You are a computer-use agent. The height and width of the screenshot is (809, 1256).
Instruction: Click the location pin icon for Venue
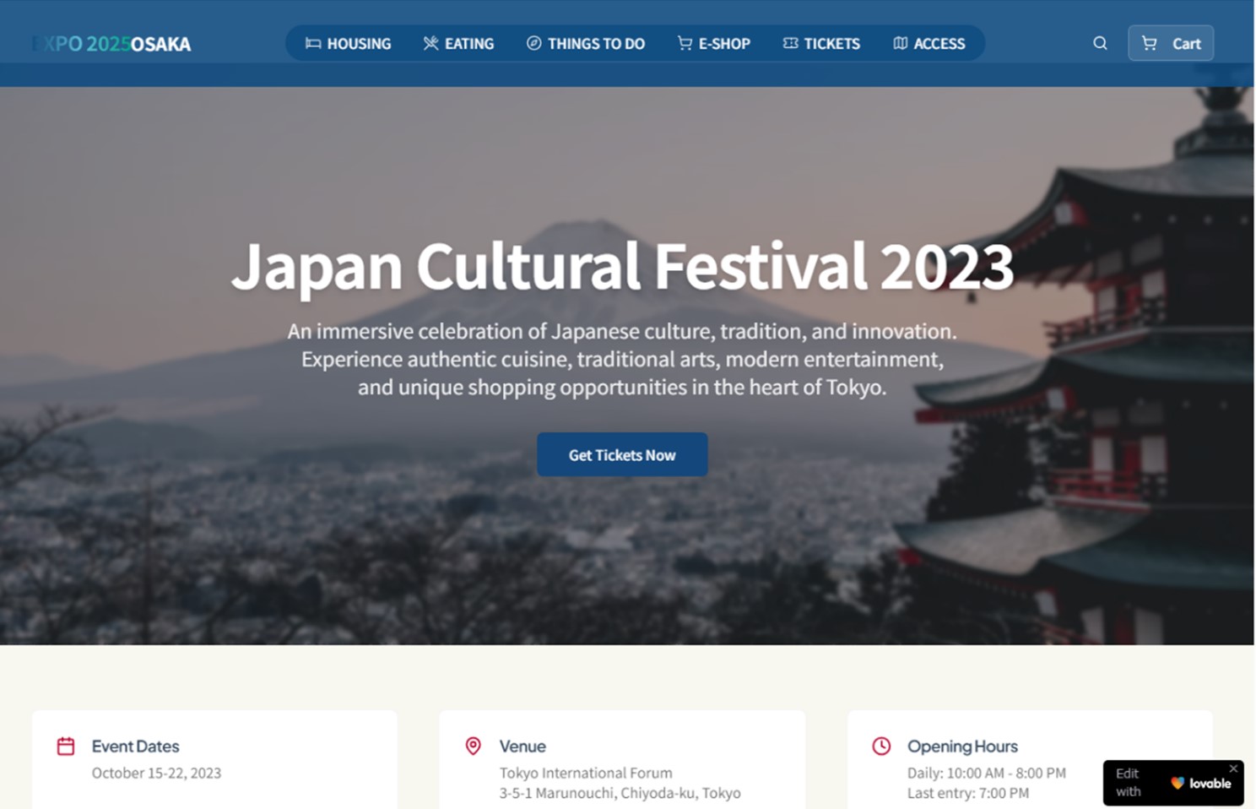pos(474,746)
